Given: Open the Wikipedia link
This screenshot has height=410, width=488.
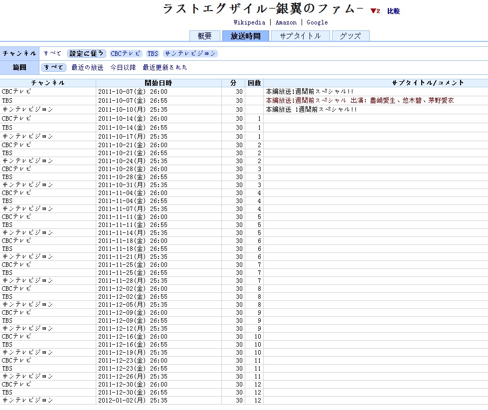Looking at the screenshot, I should pos(249,22).
